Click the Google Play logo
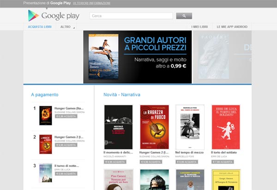Viewport: 277px width, 190px height. [54, 16]
